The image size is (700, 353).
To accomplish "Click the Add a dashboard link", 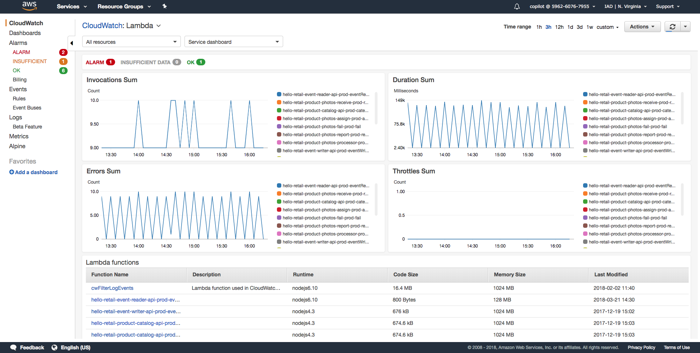I will [36, 172].
